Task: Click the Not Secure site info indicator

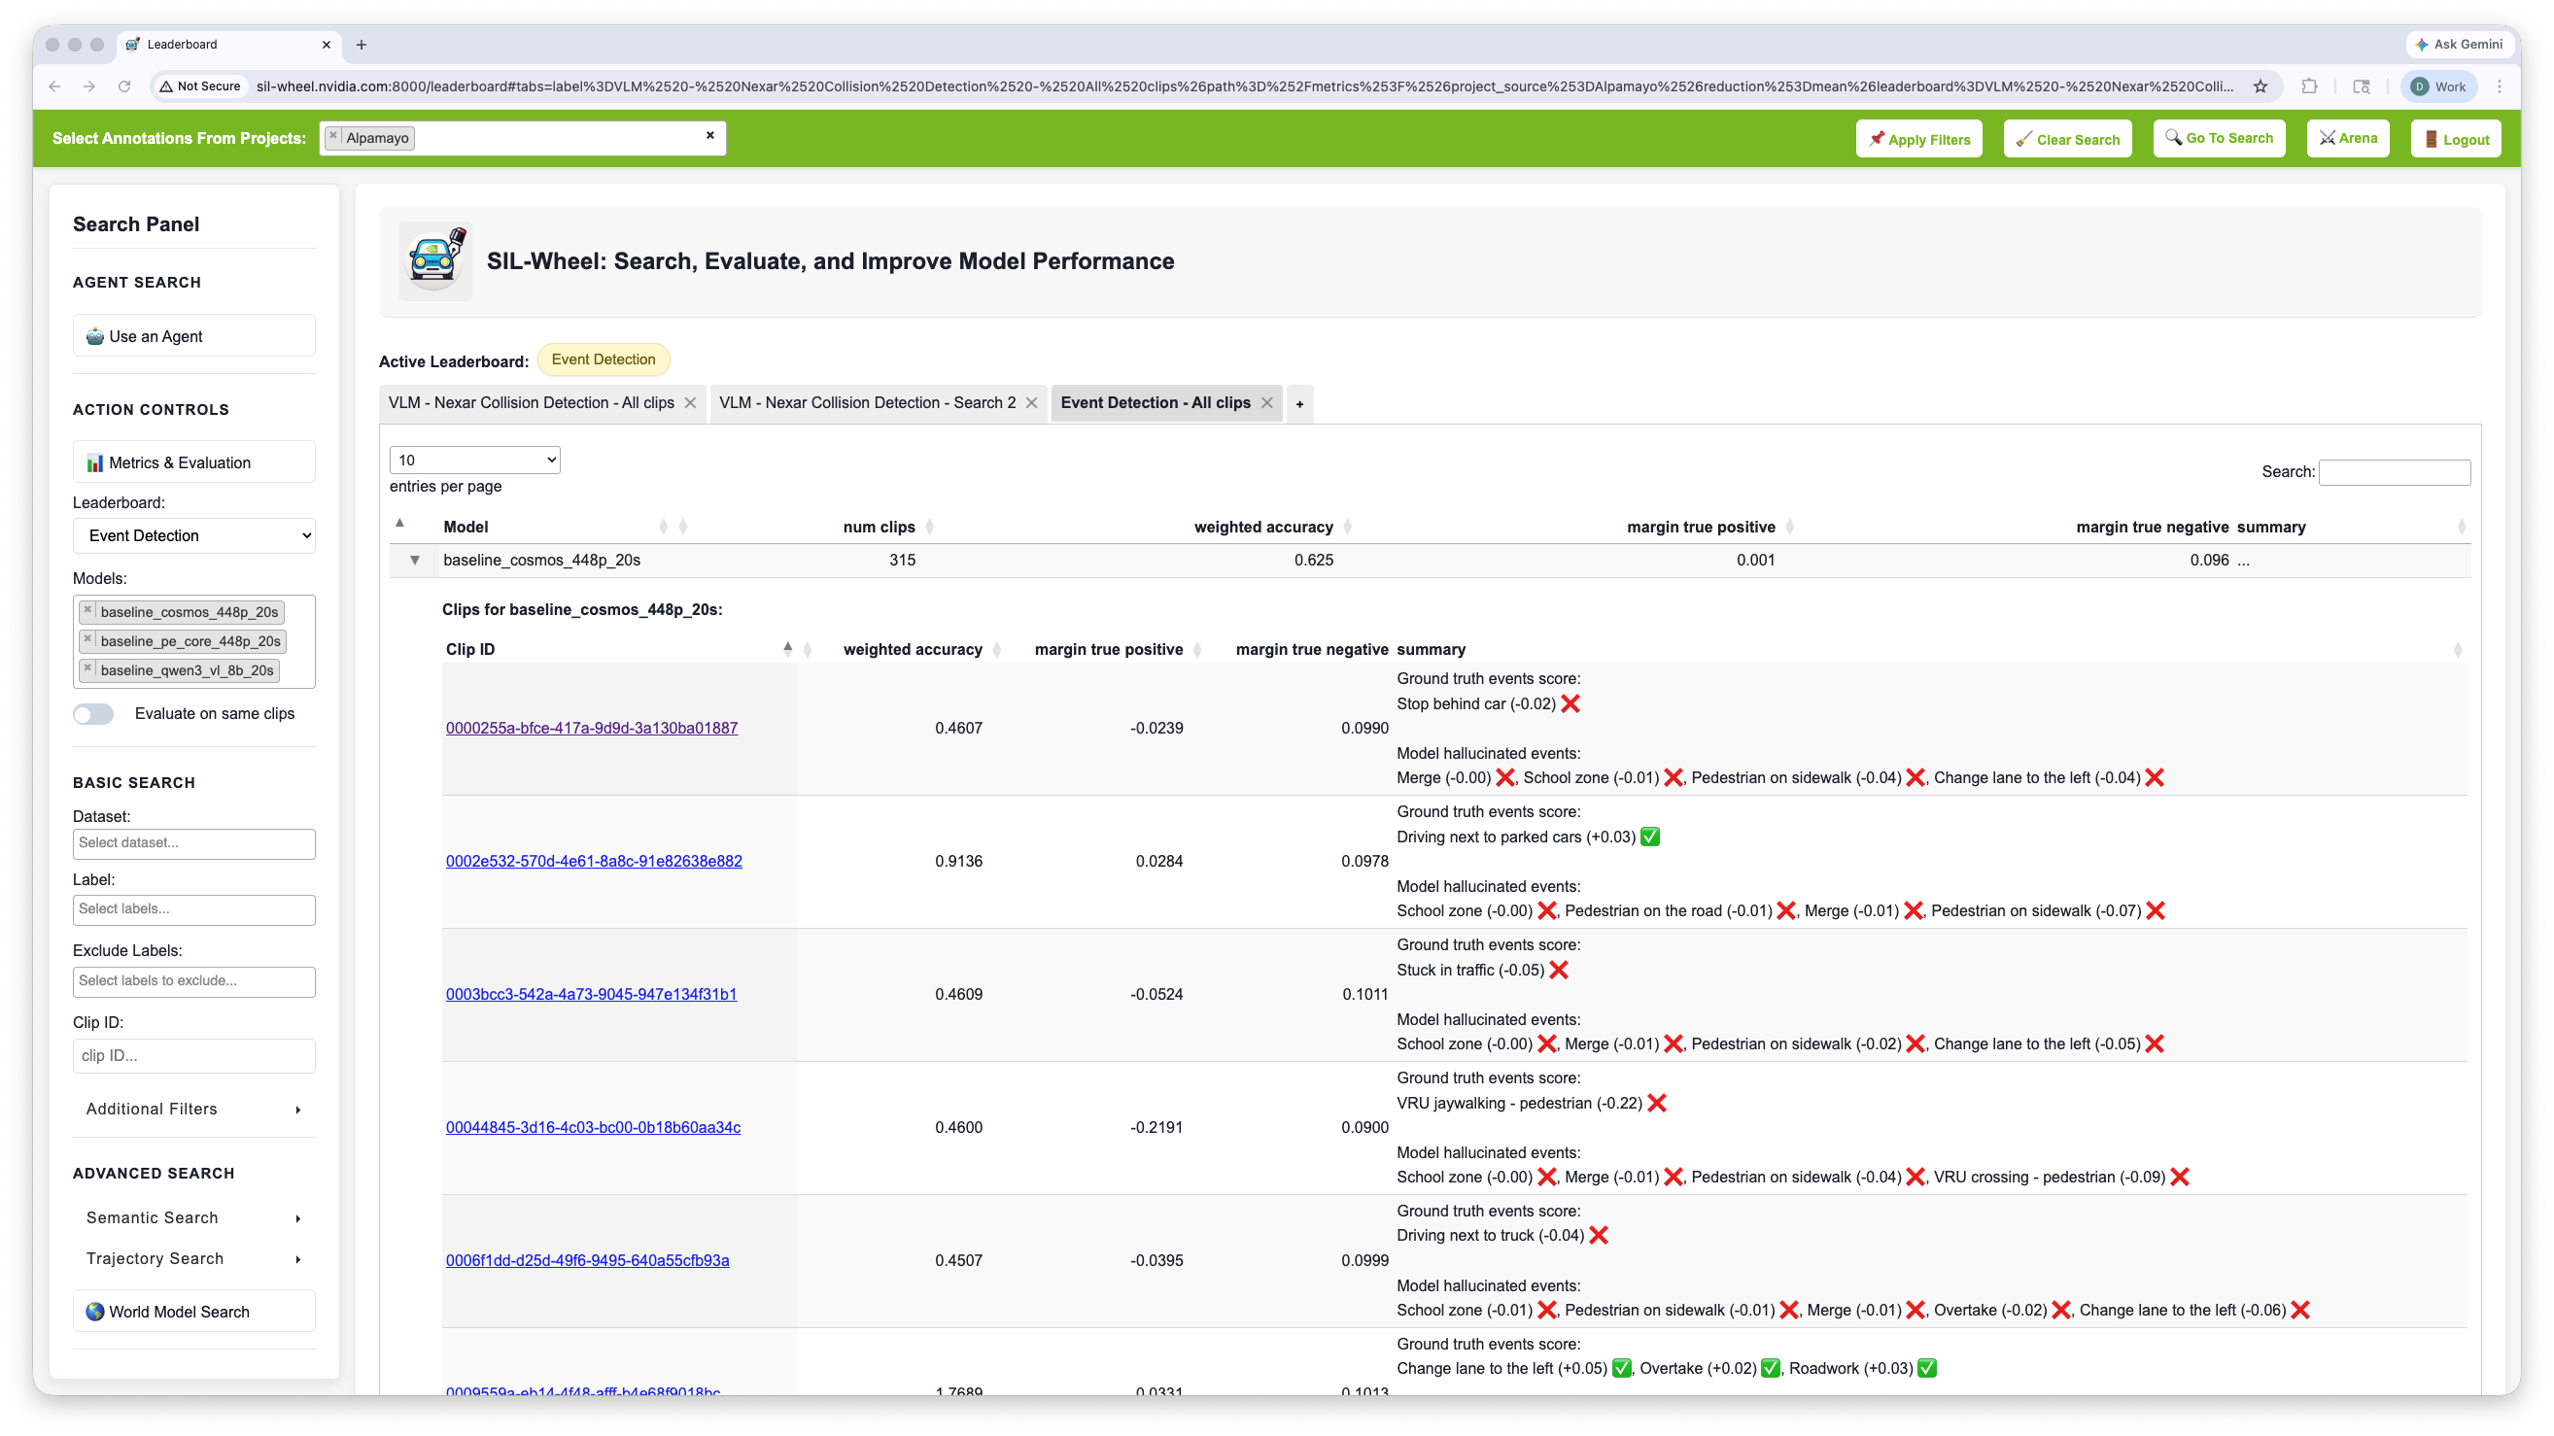Action: pos(199,86)
